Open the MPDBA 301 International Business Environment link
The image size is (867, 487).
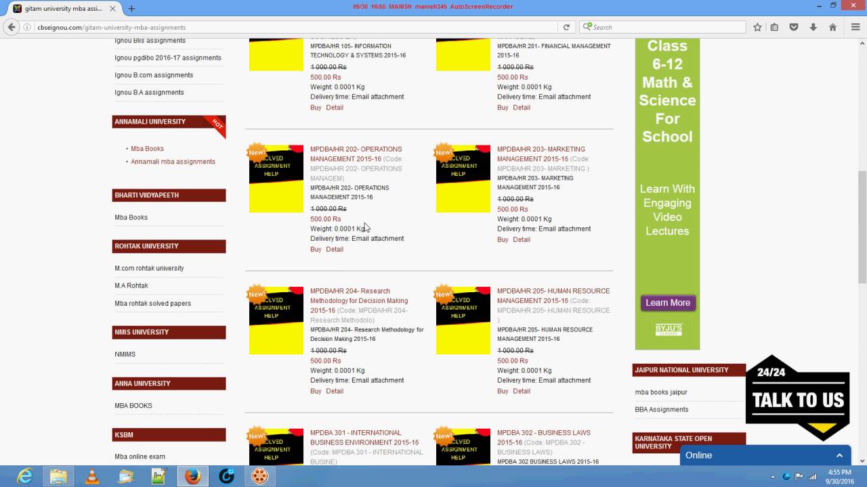tap(364, 438)
